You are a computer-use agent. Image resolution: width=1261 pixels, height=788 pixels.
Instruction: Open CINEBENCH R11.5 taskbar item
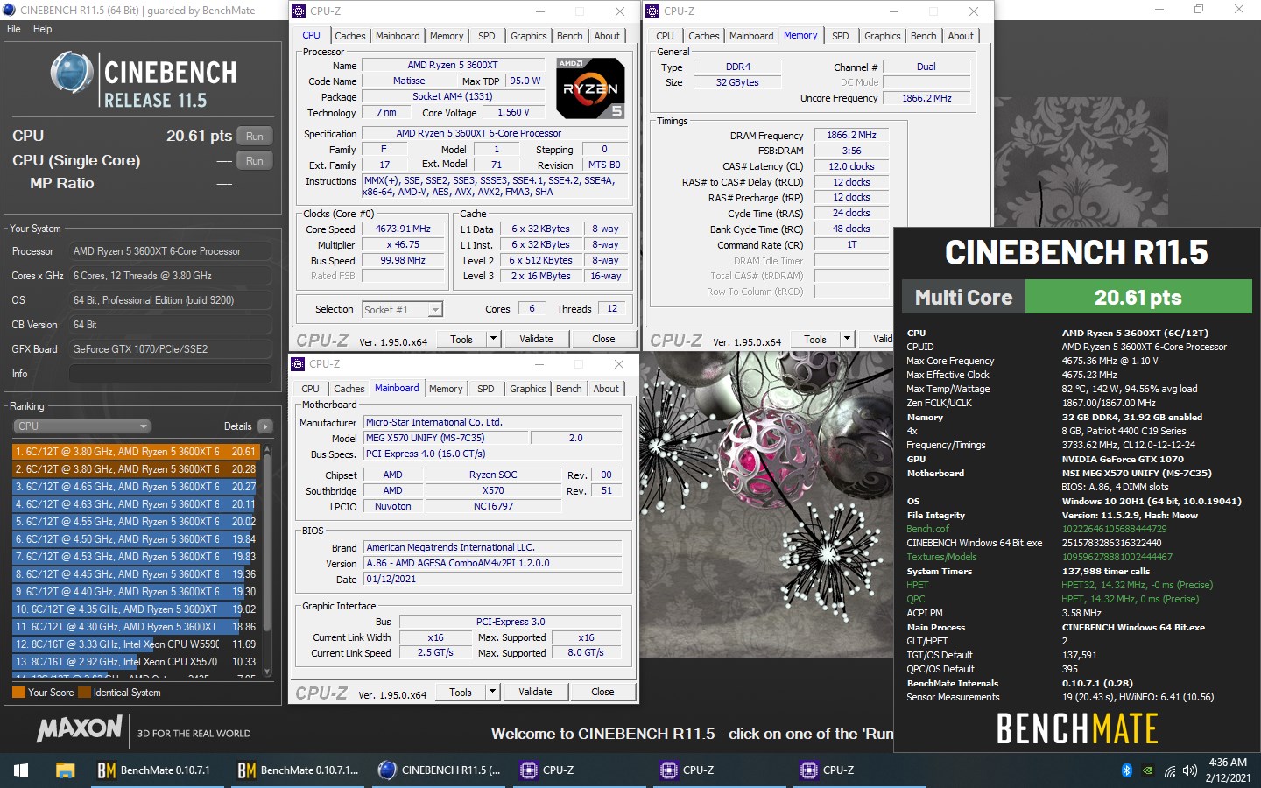click(x=440, y=770)
